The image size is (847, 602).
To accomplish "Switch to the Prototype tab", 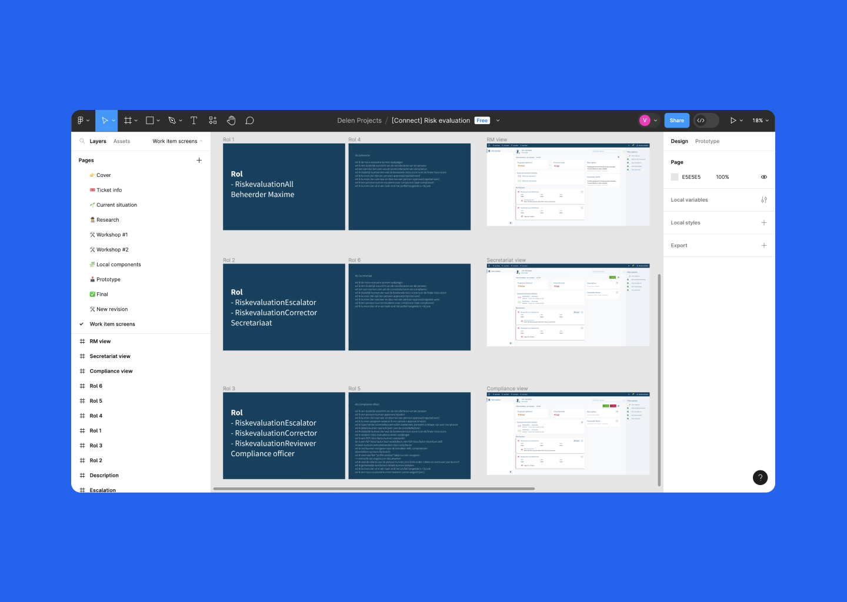I will (707, 141).
